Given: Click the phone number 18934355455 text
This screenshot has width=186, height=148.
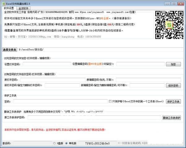Looking at the screenshot, I should [x=93, y=37].
